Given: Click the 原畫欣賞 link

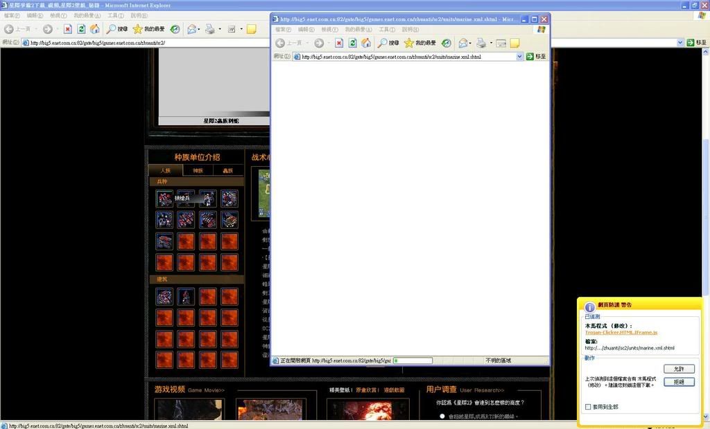Looking at the screenshot, I should [367, 390].
